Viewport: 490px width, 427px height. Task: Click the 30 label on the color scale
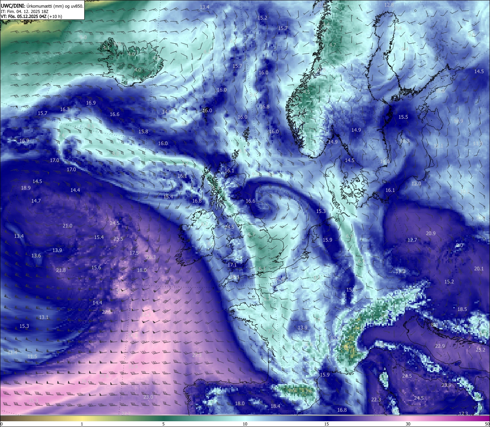point(408,424)
